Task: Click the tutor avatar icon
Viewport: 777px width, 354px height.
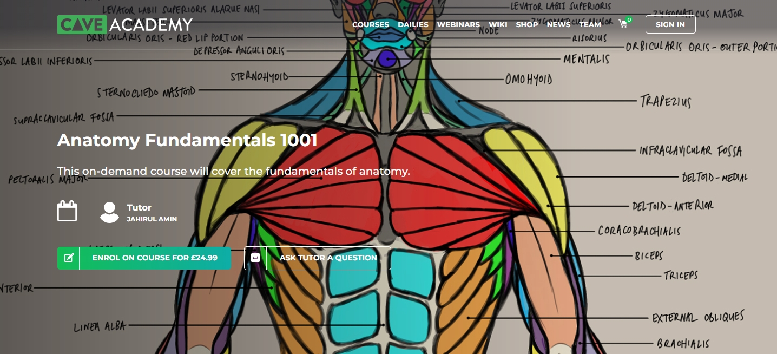Action: point(109,212)
